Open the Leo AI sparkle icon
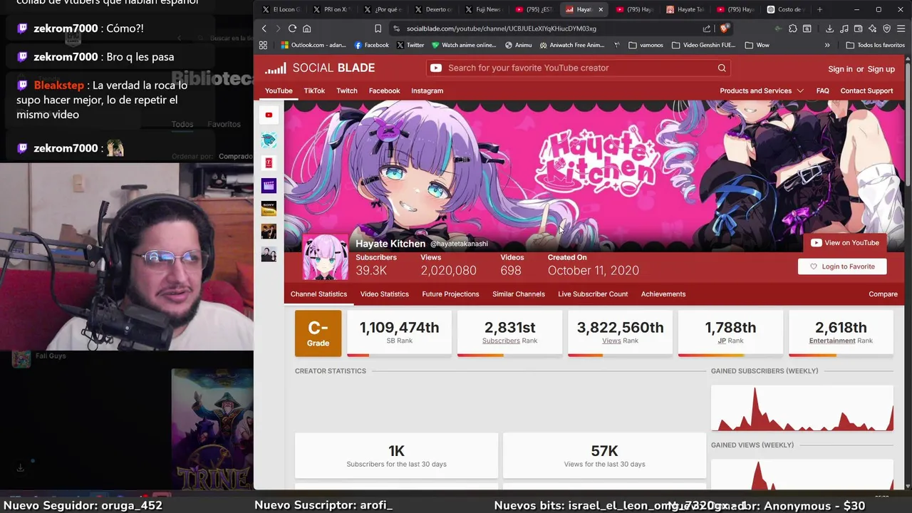 pyautogui.click(x=873, y=28)
